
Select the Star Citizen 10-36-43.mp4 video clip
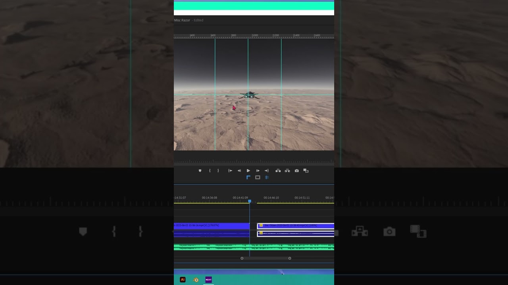pos(296,226)
